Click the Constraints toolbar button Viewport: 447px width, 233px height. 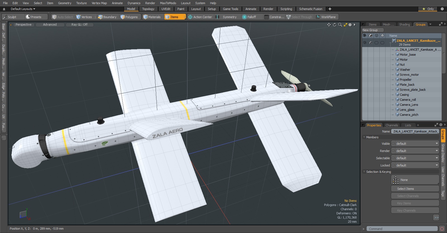(274, 17)
